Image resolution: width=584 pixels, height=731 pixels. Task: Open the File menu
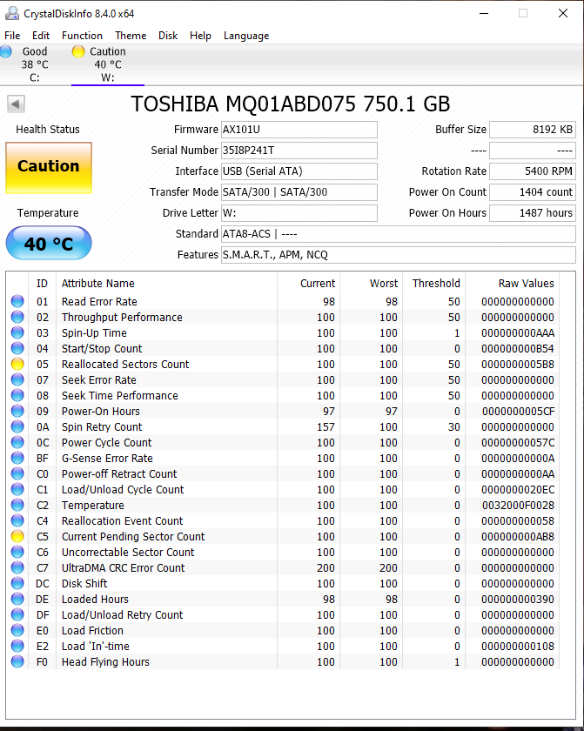click(x=12, y=36)
